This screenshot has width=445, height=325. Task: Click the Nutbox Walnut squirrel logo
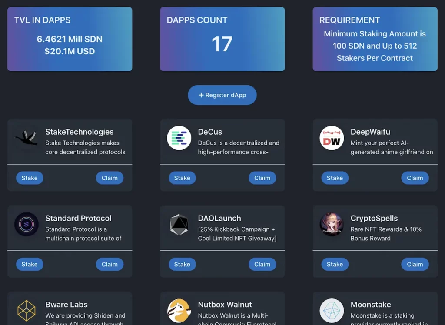pyautogui.click(x=179, y=311)
